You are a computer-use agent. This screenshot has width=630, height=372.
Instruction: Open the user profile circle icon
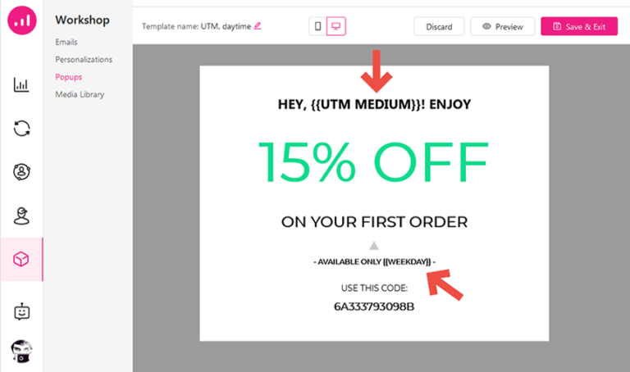click(x=21, y=172)
